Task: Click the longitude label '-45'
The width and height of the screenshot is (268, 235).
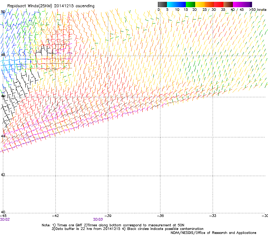Action: [3, 216]
